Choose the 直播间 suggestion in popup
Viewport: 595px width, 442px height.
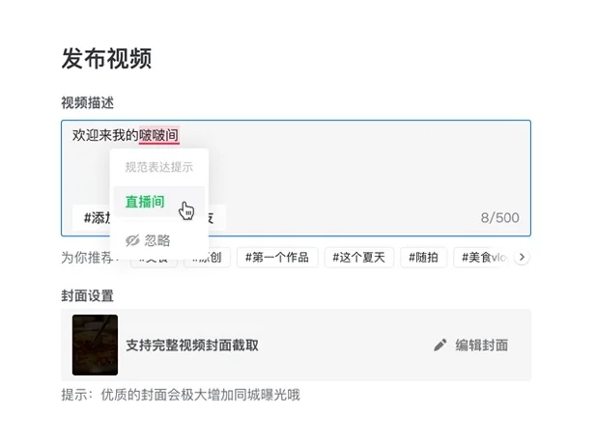point(145,203)
